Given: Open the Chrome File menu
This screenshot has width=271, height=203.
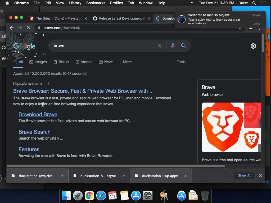Looking at the screenshot, I should [x=37, y=3].
